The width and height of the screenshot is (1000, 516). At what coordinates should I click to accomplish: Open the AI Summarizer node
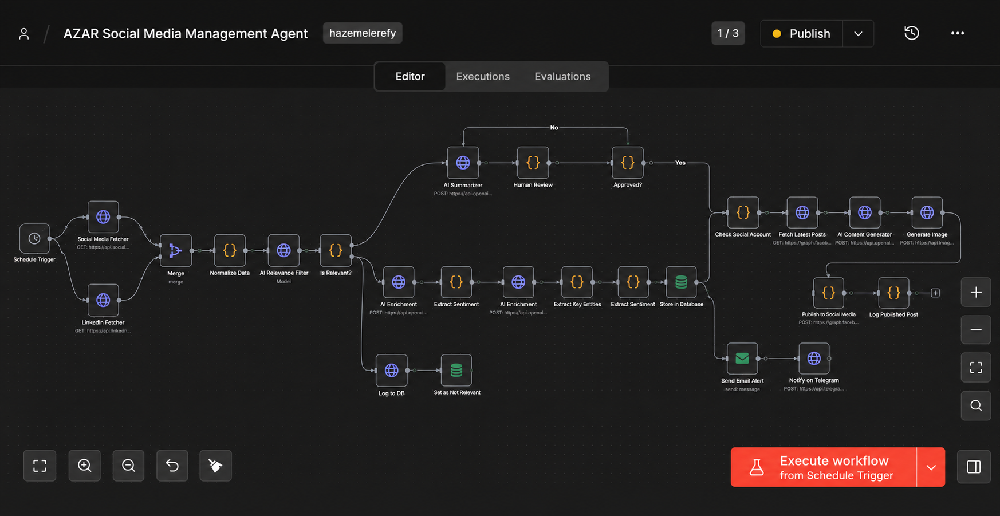pos(463,163)
